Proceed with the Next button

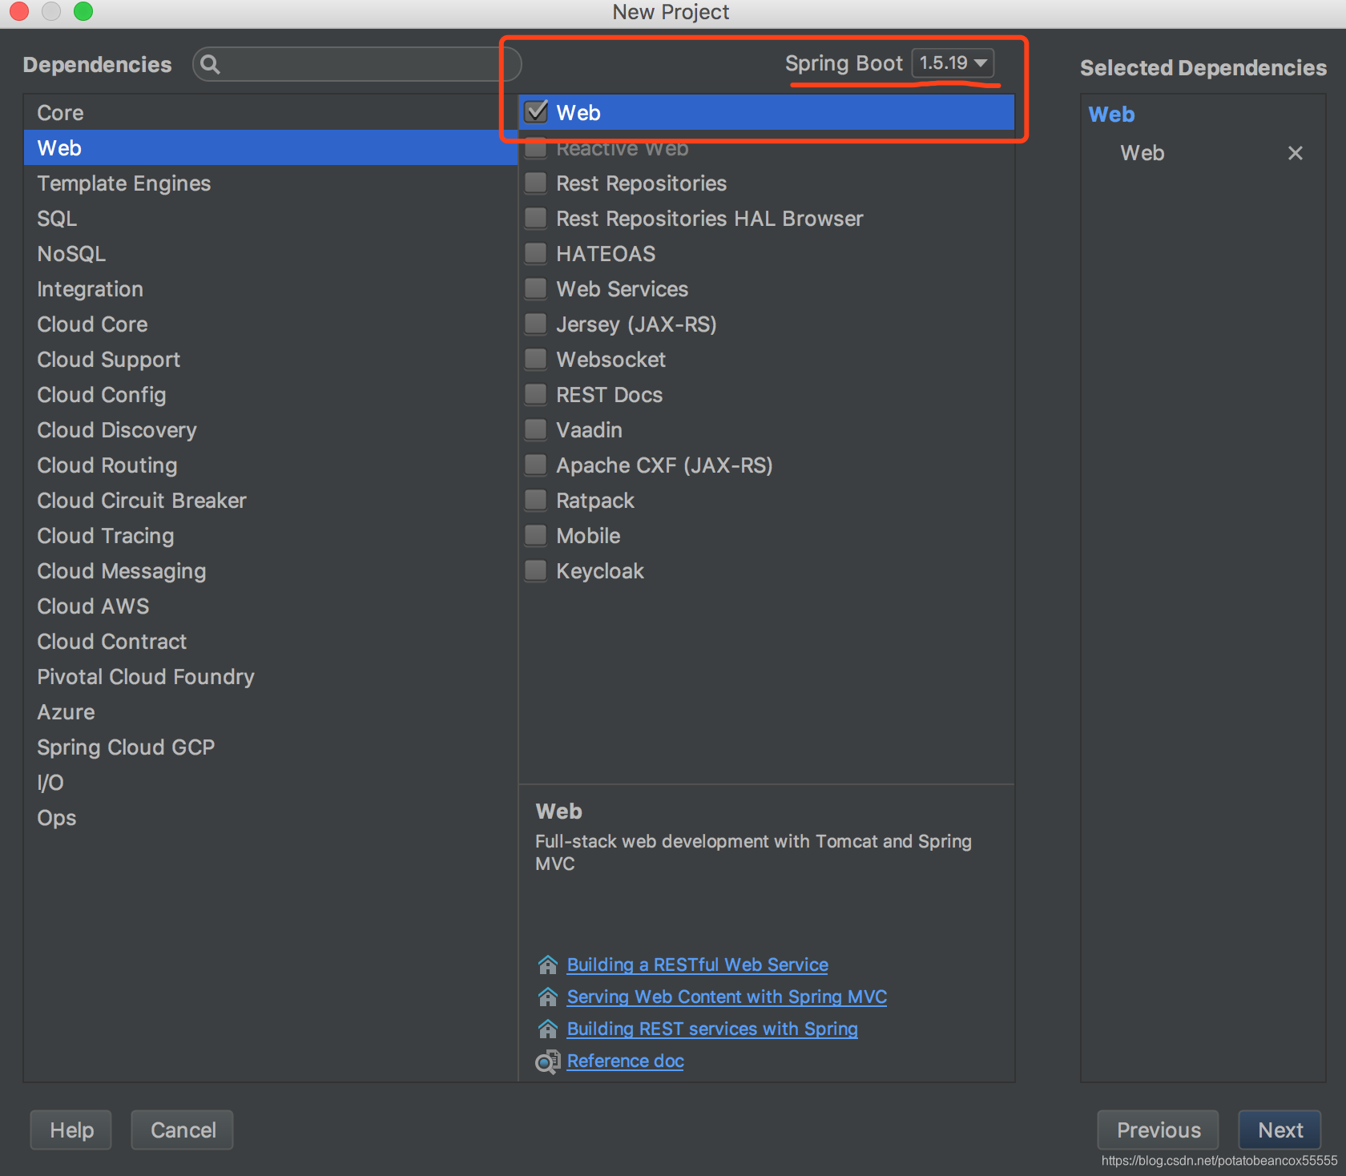(1280, 1130)
